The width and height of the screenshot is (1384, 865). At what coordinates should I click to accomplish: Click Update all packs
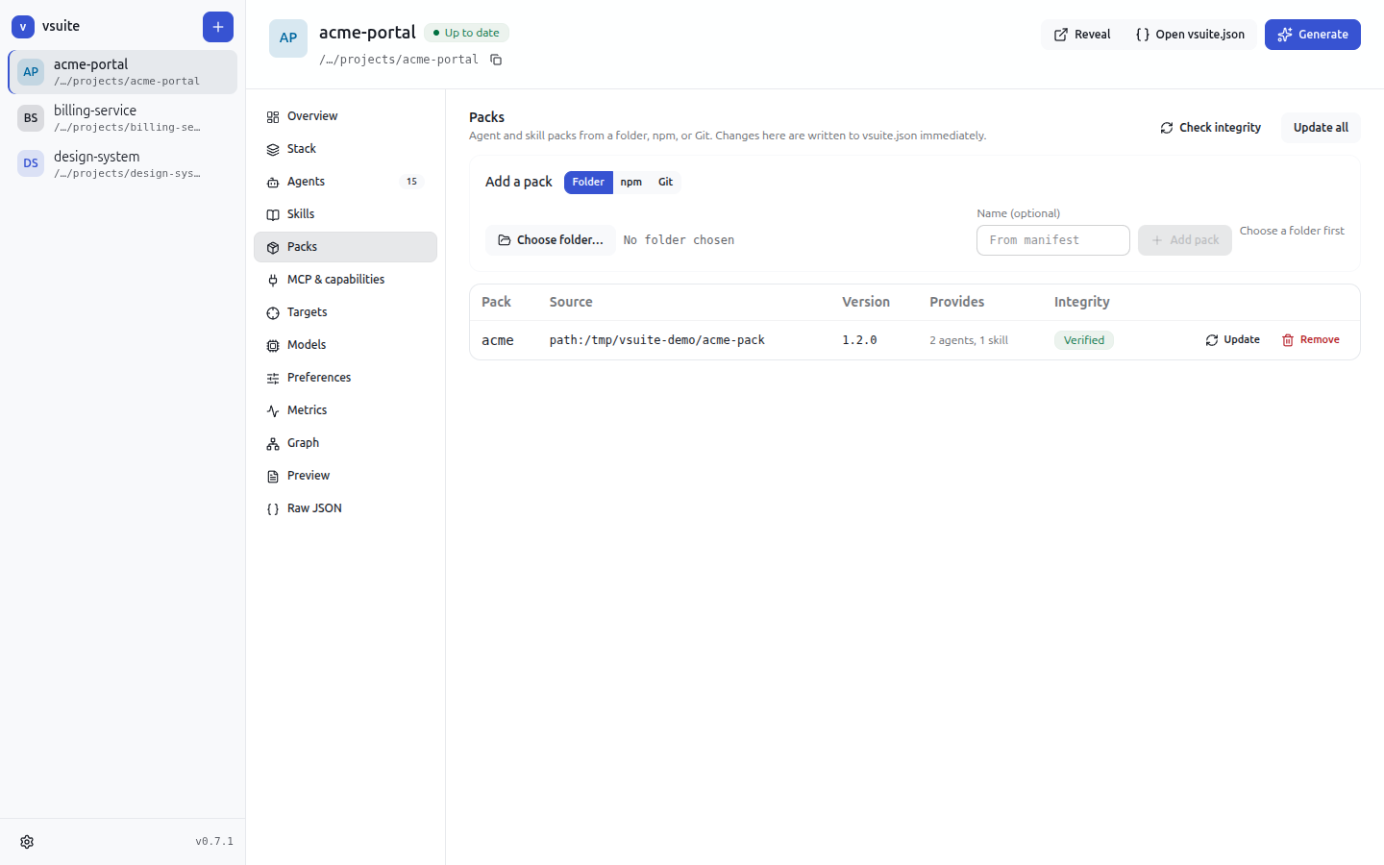tap(1321, 128)
